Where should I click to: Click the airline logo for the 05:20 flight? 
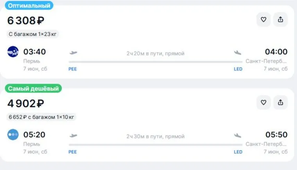[x=13, y=135]
